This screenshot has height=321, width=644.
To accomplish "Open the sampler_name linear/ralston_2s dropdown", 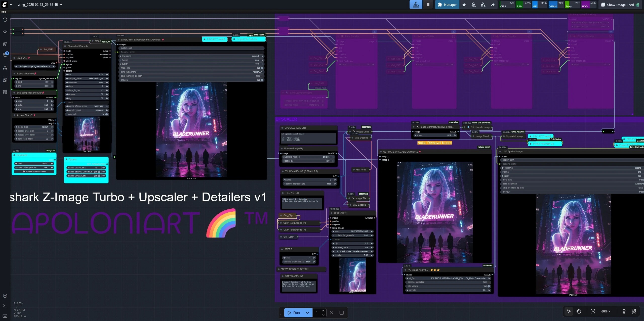I will pyautogui.click(x=87, y=78).
